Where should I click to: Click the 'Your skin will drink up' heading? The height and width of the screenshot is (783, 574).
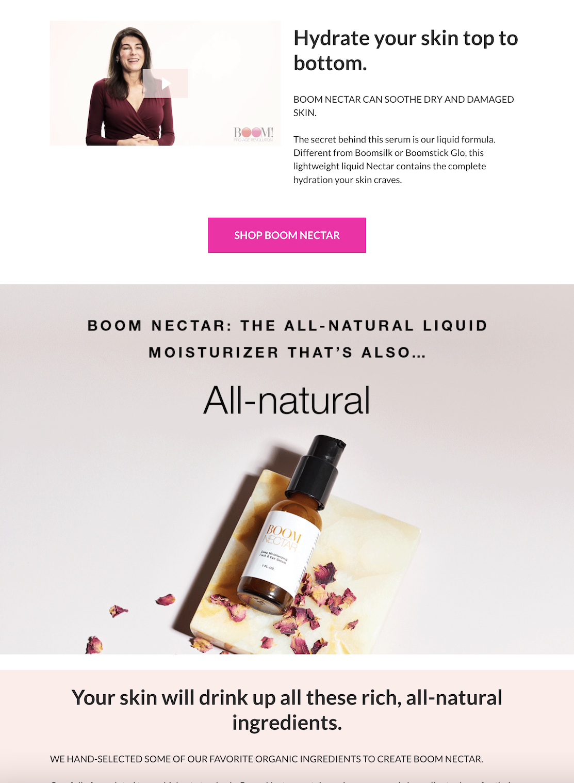[287, 698]
